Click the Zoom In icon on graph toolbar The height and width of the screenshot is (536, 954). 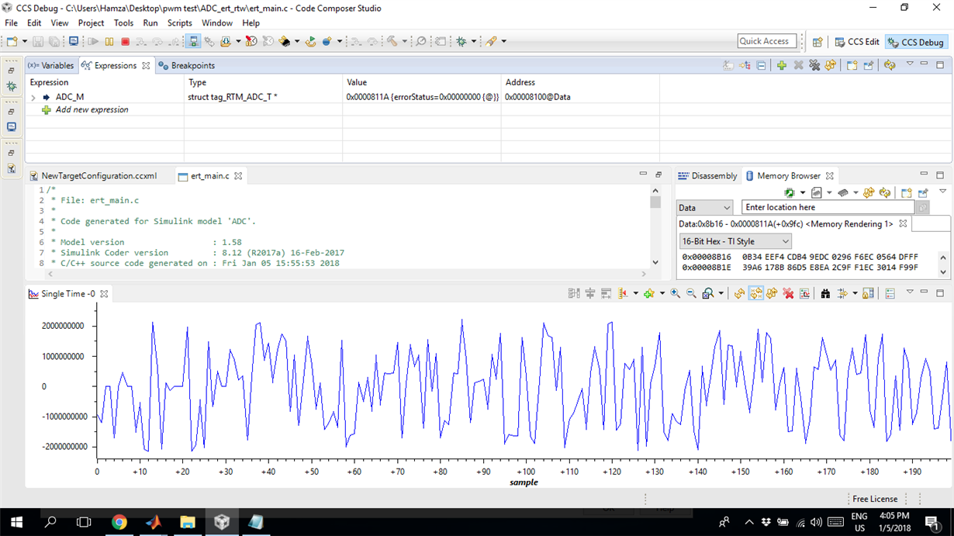(x=675, y=294)
